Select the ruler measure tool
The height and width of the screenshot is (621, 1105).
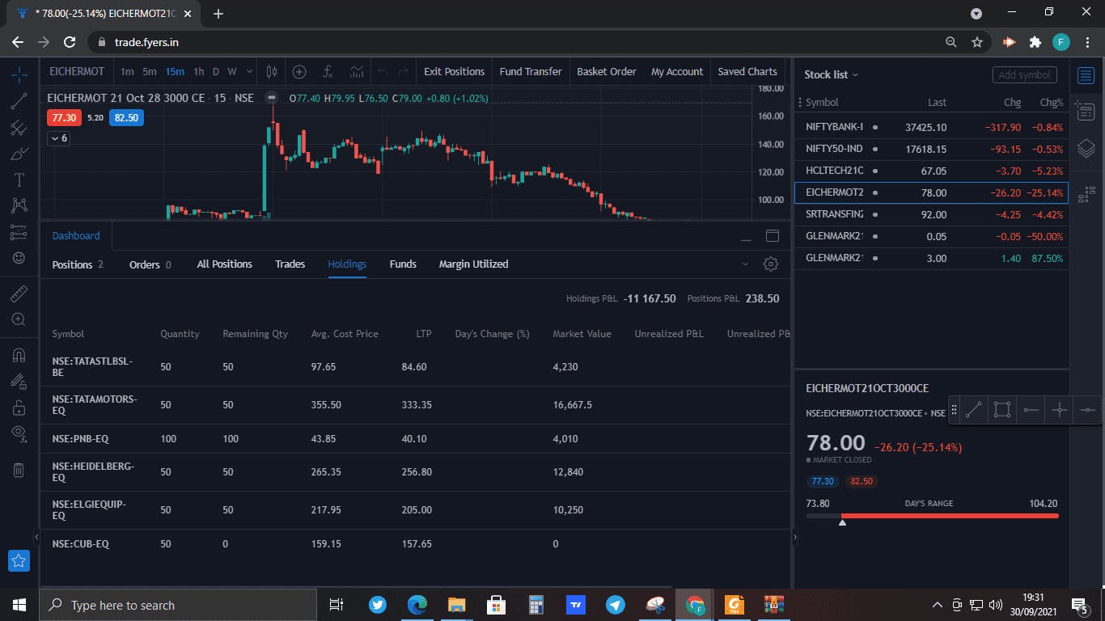tap(19, 294)
